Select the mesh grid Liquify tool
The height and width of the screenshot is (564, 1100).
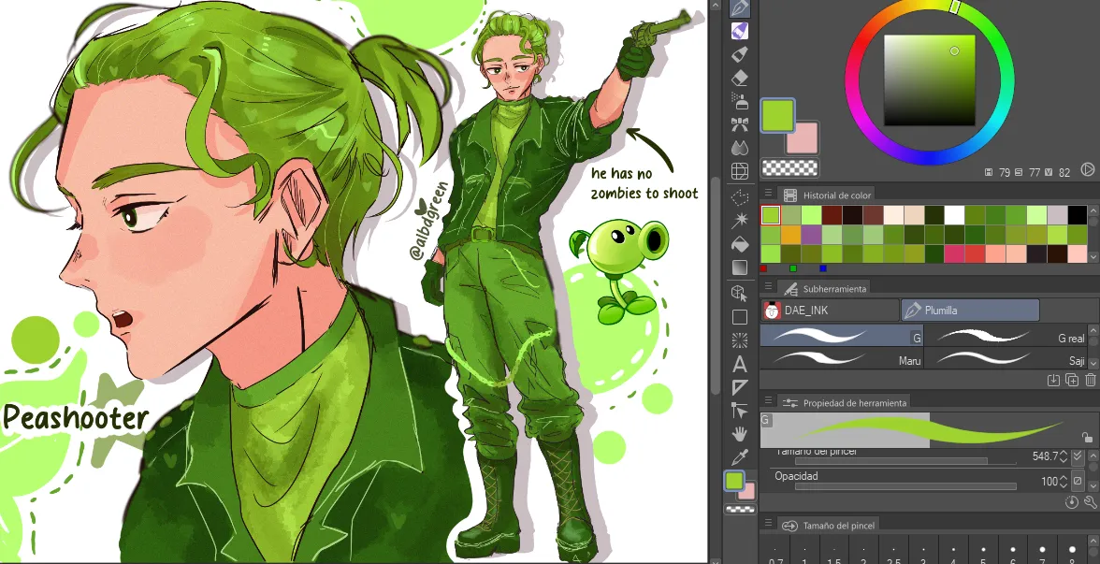pos(739,171)
